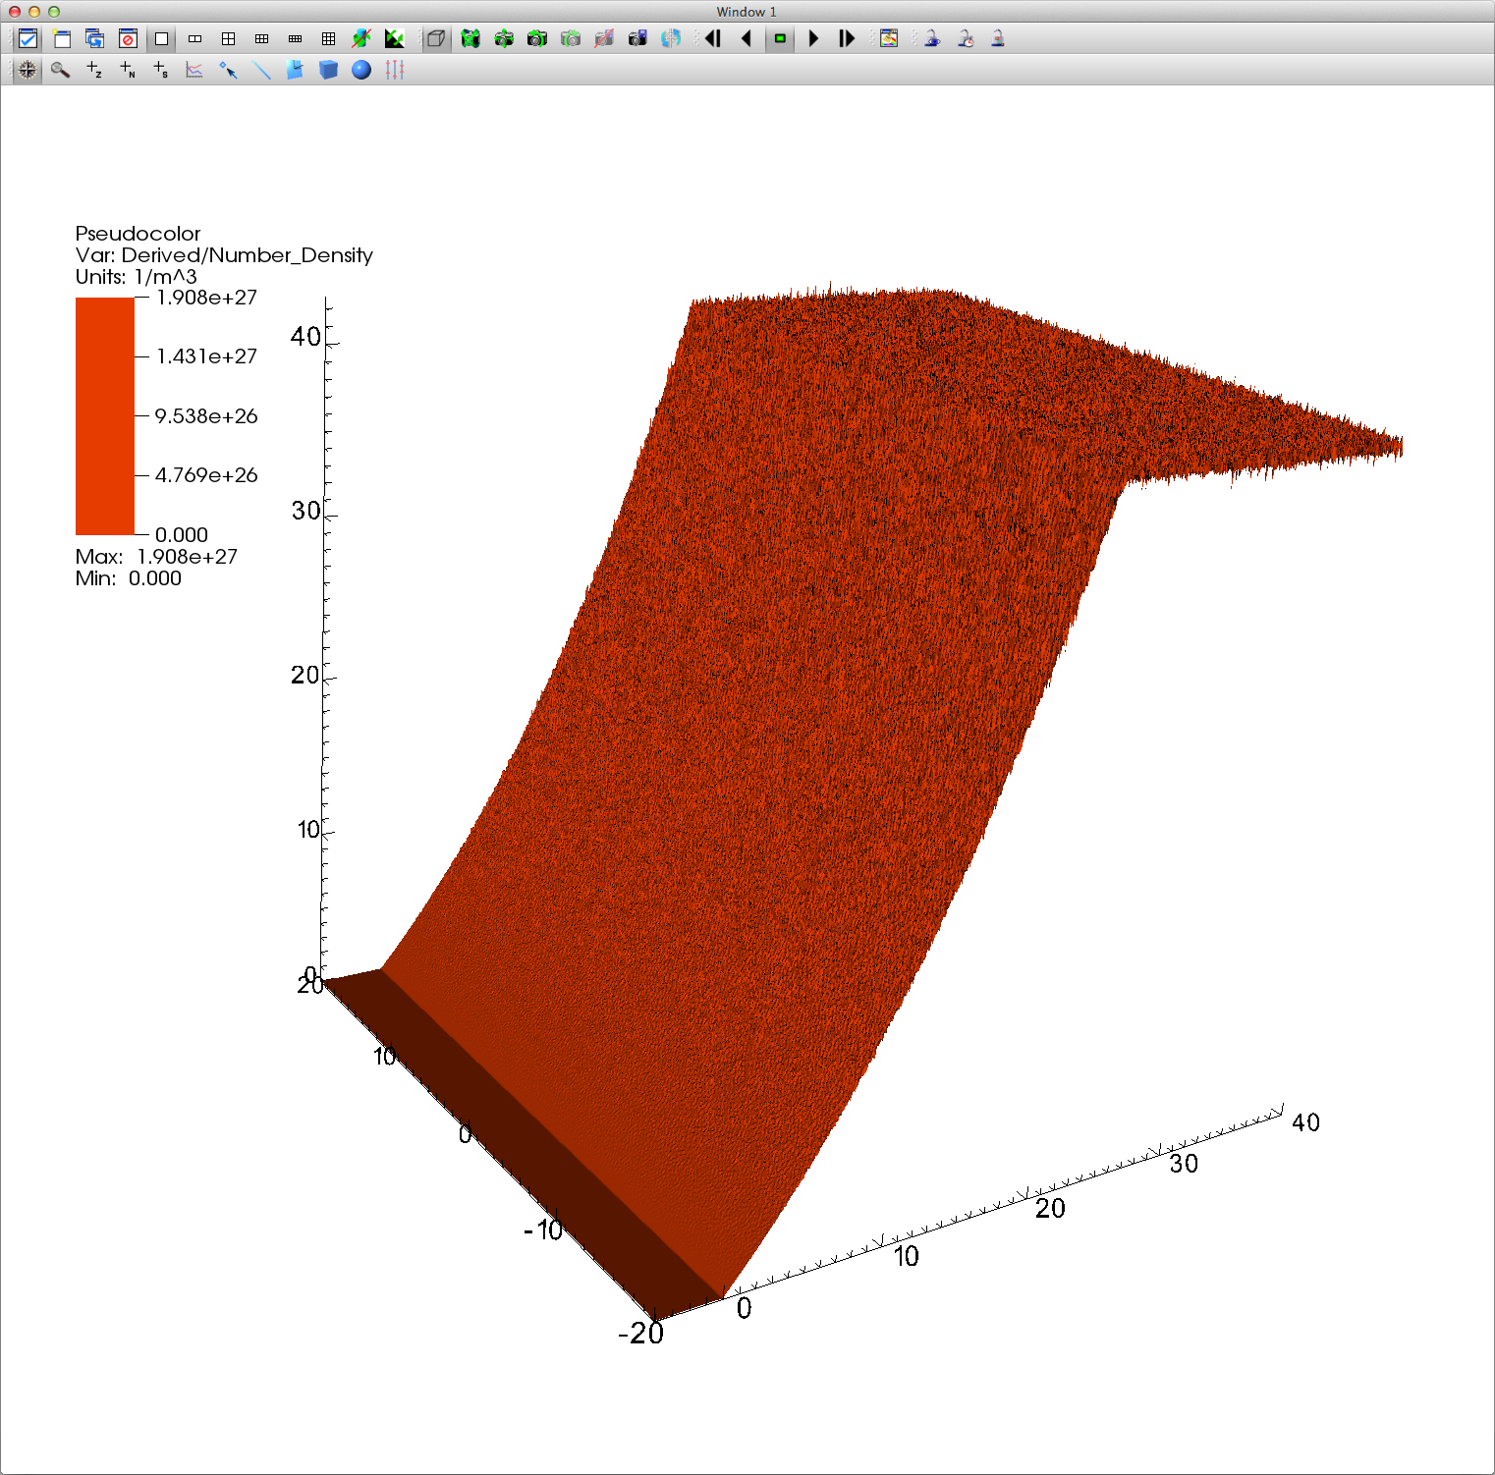Viewport: 1495px width, 1475px height.
Task: Toggle spin mode
Action: (361, 38)
